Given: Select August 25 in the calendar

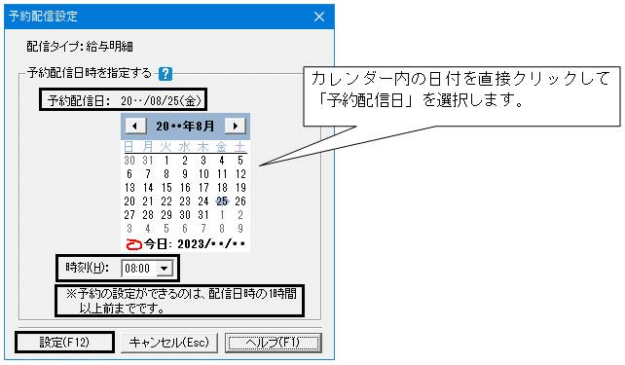Looking at the screenshot, I should pyautogui.click(x=222, y=201).
